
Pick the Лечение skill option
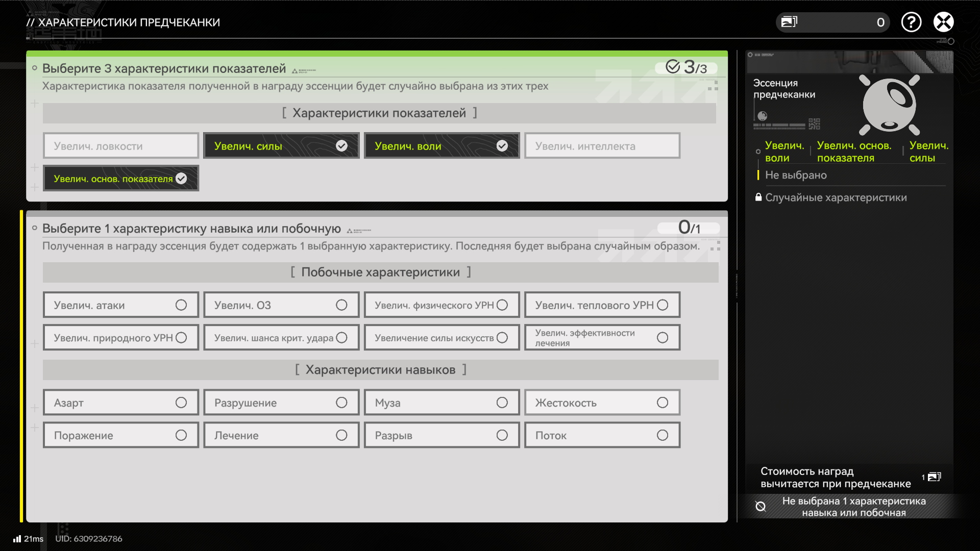click(281, 435)
